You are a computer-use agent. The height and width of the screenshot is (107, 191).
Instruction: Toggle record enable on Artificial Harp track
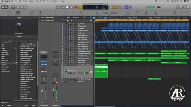[x=74, y=73]
